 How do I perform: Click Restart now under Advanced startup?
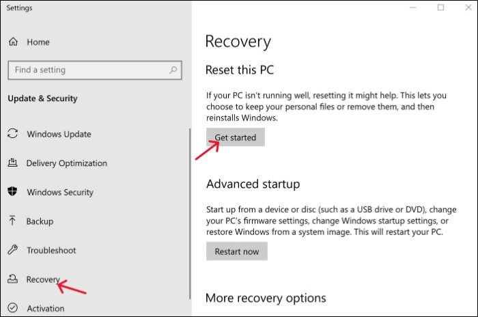coord(237,251)
